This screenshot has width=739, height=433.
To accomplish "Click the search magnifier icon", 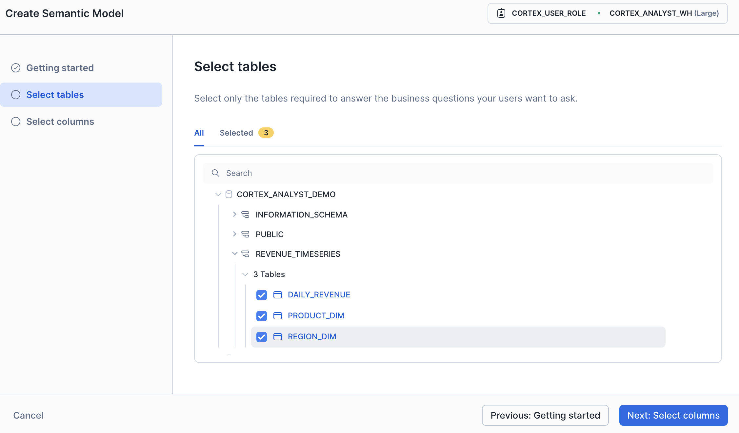I will pos(215,173).
